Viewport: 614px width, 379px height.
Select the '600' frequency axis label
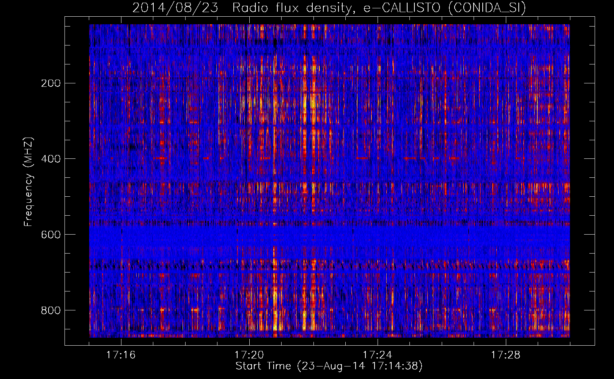point(50,235)
